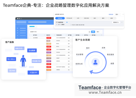Select the 发现机会 process stage

tap(60, 18)
